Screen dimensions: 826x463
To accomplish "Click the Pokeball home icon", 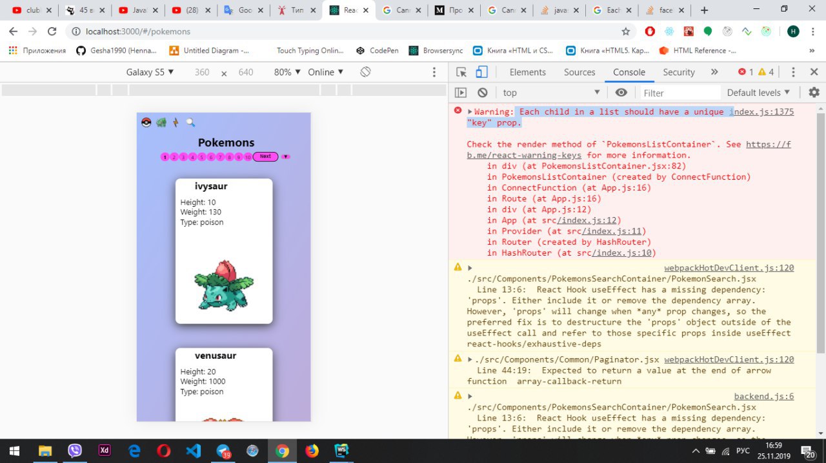I will point(146,122).
